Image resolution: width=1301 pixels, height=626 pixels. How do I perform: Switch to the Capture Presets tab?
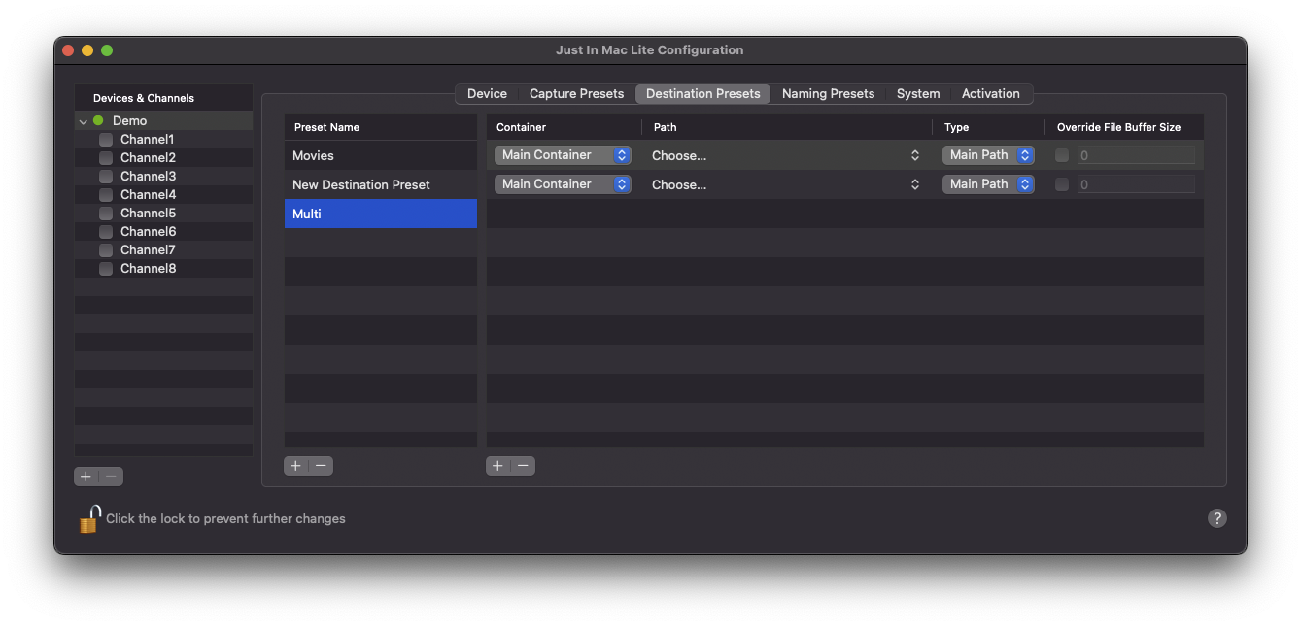click(x=576, y=94)
